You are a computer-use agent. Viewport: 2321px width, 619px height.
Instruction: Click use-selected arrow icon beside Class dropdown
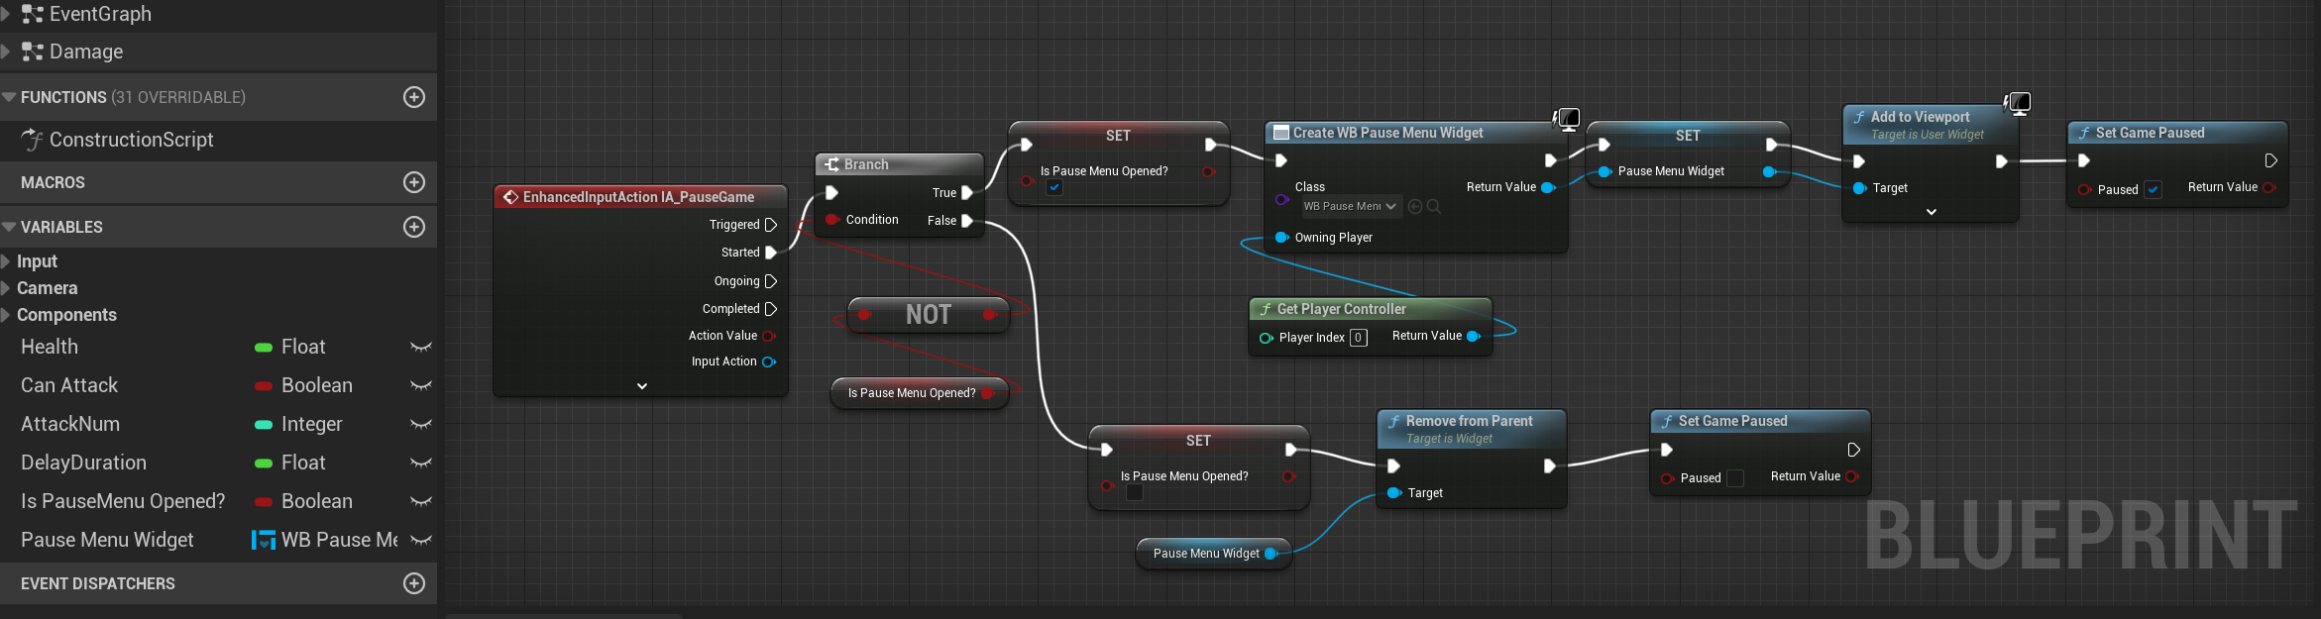pos(1415,206)
